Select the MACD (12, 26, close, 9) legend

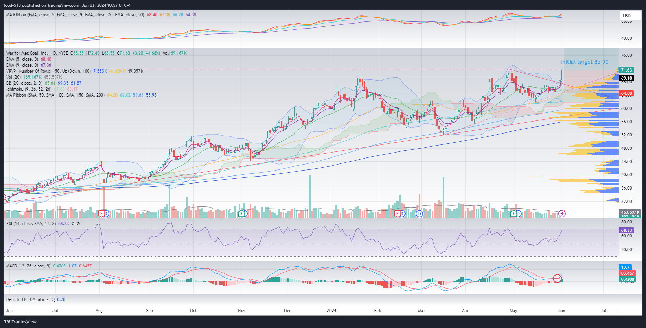tap(28, 266)
